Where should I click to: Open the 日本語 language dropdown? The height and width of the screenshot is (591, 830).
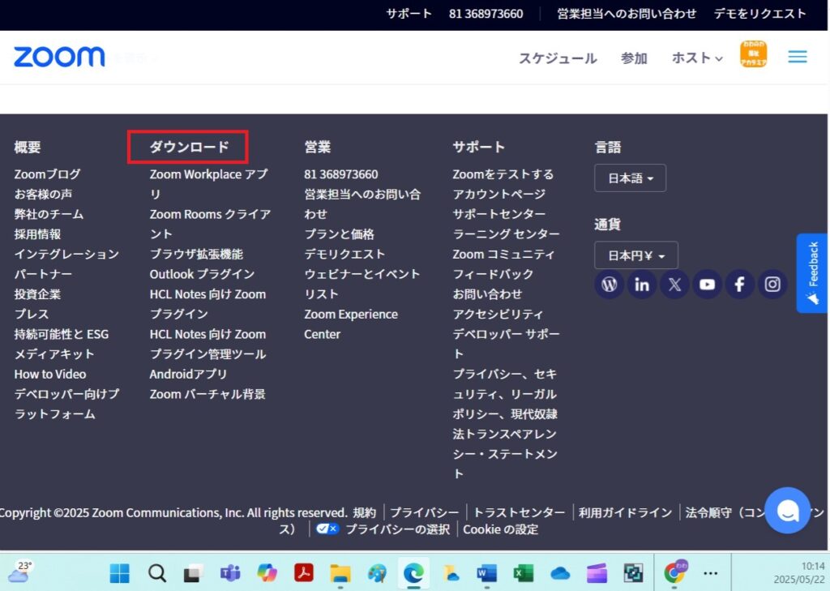[630, 178]
